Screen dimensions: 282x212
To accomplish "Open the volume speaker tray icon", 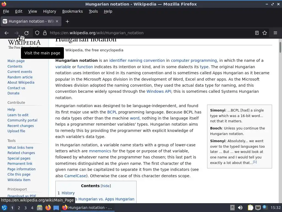I will pyautogui.click(x=240, y=208).
